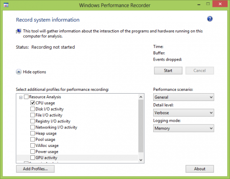This screenshot has height=179, width=230.
Task: Click the 'Buffer:' label
Action: [159, 53]
